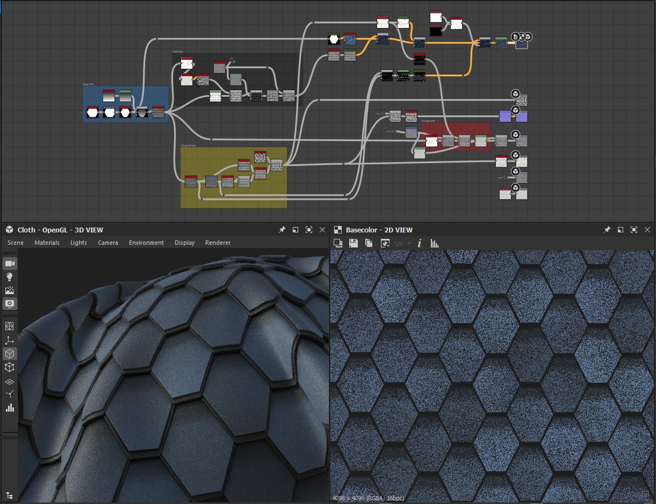The image size is (656, 504).
Task: Pin the 3D VIEW panel
Action: [x=282, y=230]
